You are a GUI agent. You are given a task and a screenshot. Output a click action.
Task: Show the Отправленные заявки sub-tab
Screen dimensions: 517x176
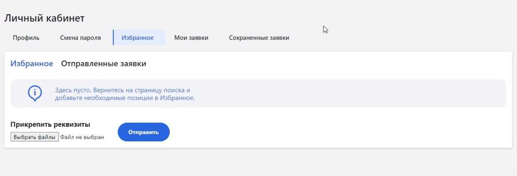click(x=103, y=64)
